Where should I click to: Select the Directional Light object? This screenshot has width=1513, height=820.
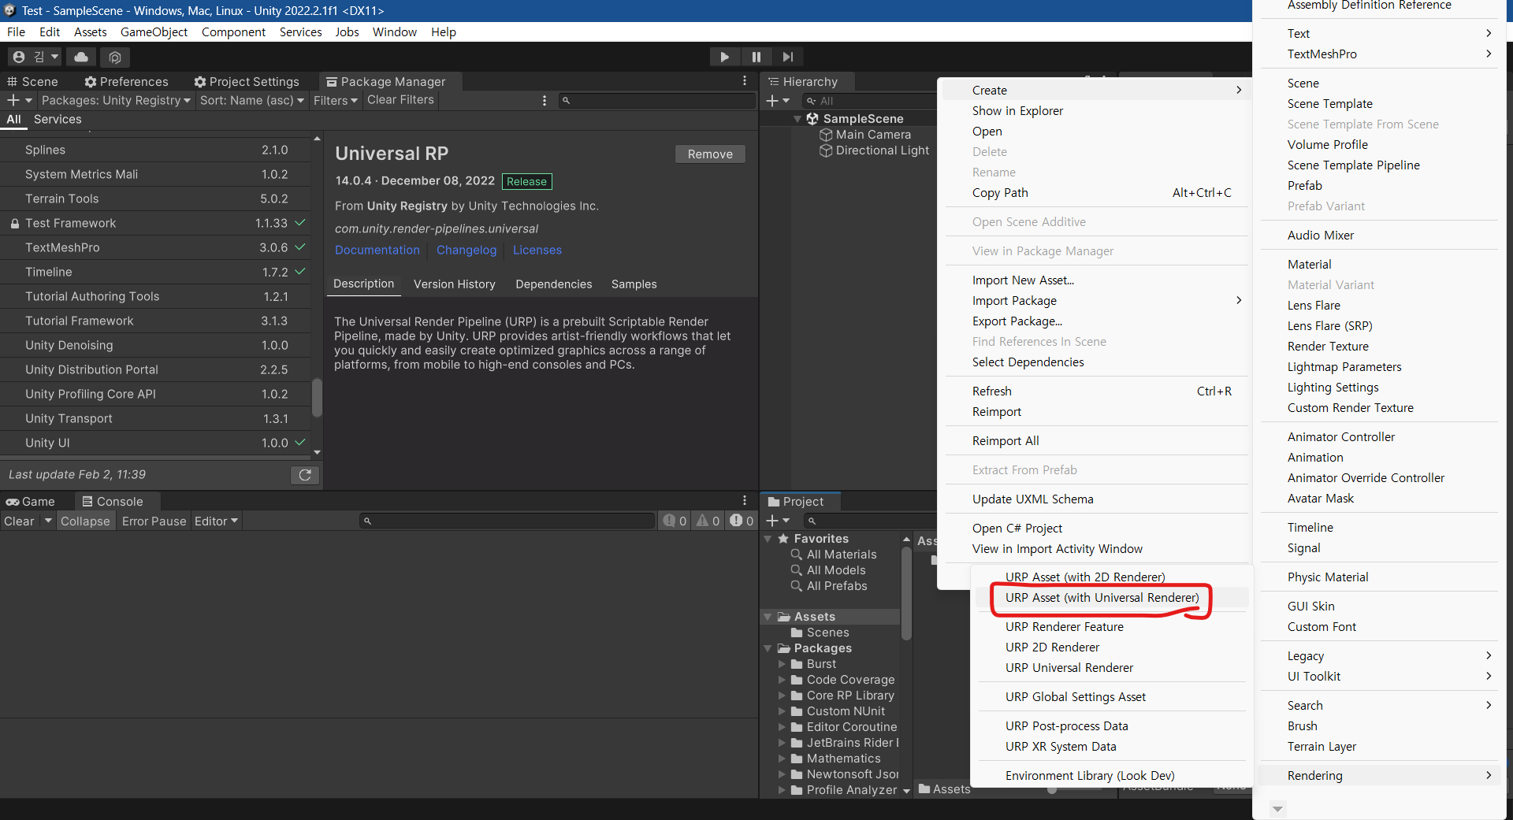(x=882, y=150)
